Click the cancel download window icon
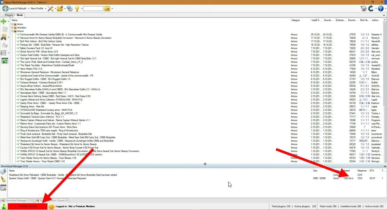 pos(3,188)
